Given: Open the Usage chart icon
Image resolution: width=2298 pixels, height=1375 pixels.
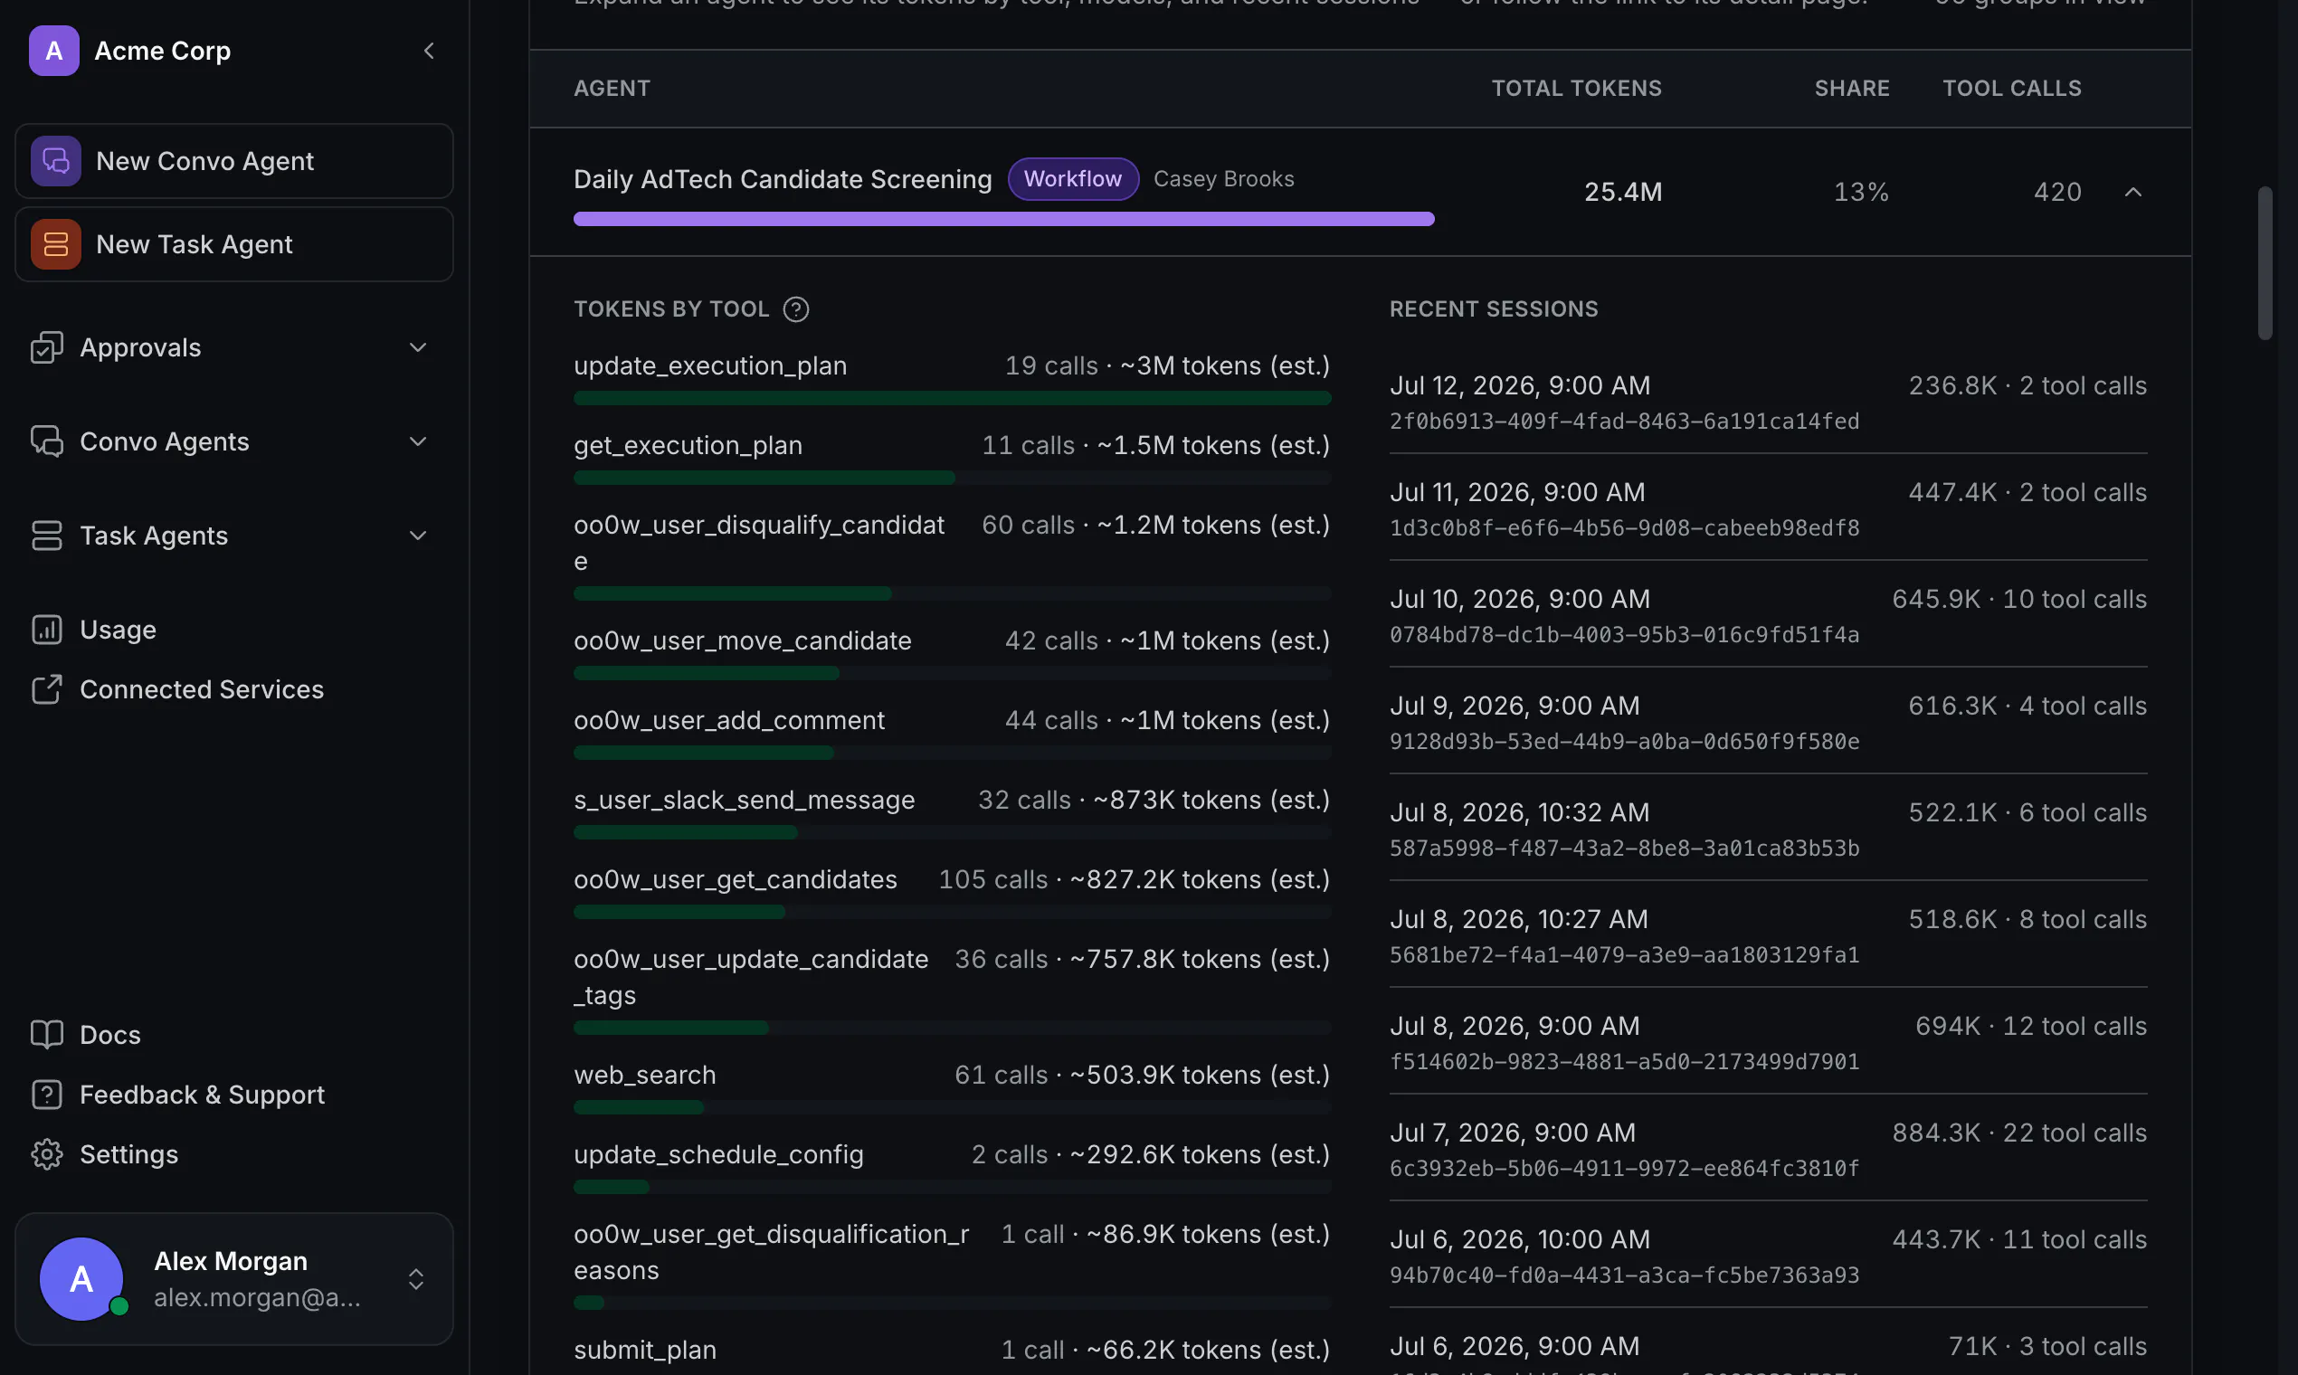Looking at the screenshot, I should coord(46,630).
